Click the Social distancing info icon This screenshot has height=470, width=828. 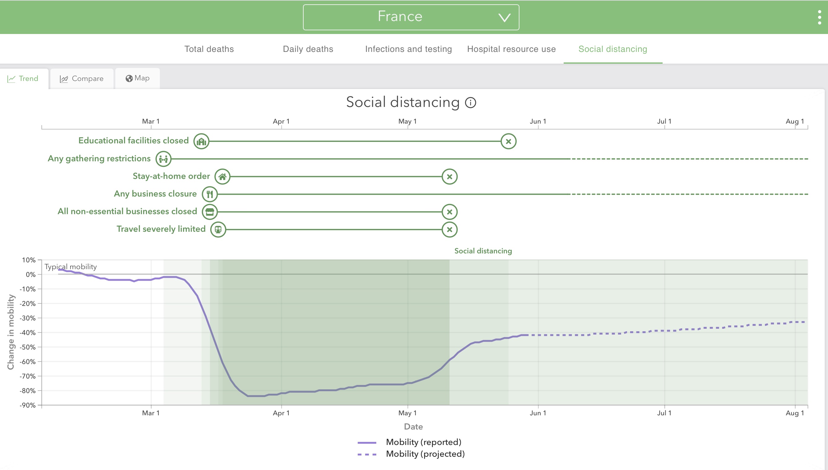471,103
